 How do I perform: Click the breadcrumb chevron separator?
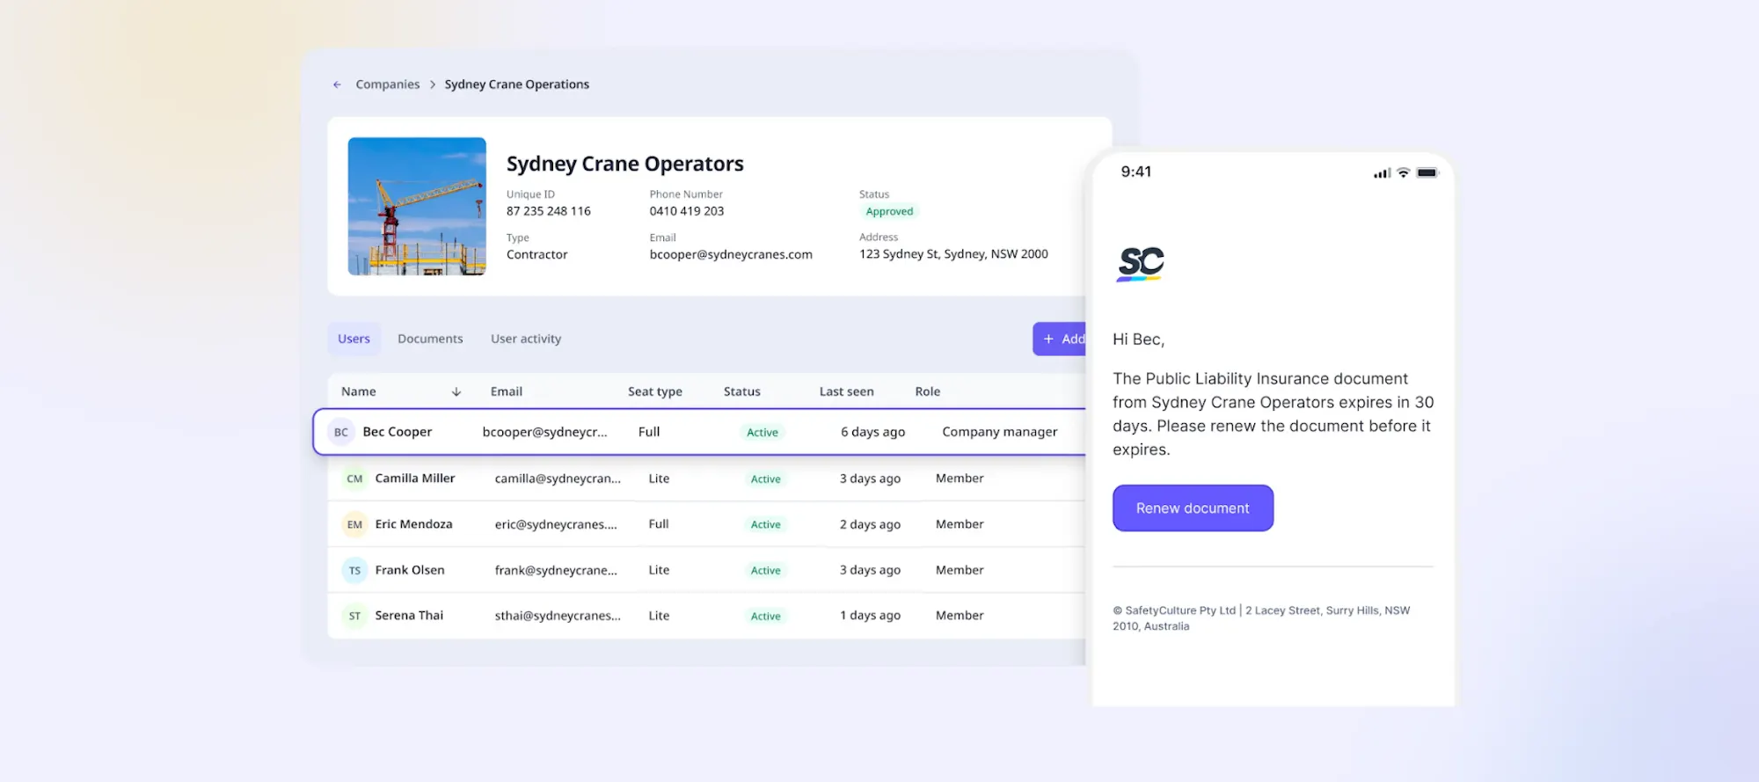click(x=433, y=84)
